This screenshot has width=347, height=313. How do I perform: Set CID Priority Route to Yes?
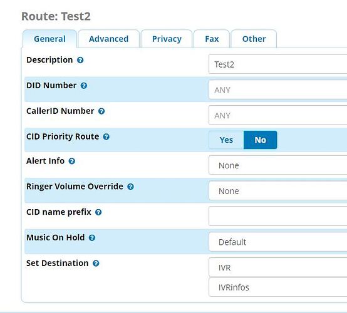[226, 140]
